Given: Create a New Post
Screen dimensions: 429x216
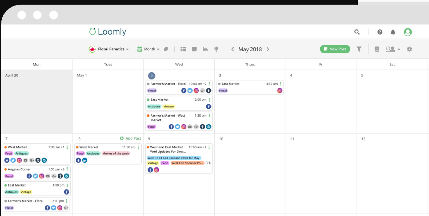Looking at the screenshot, I should pyautogui.click(x=335, y=49).
